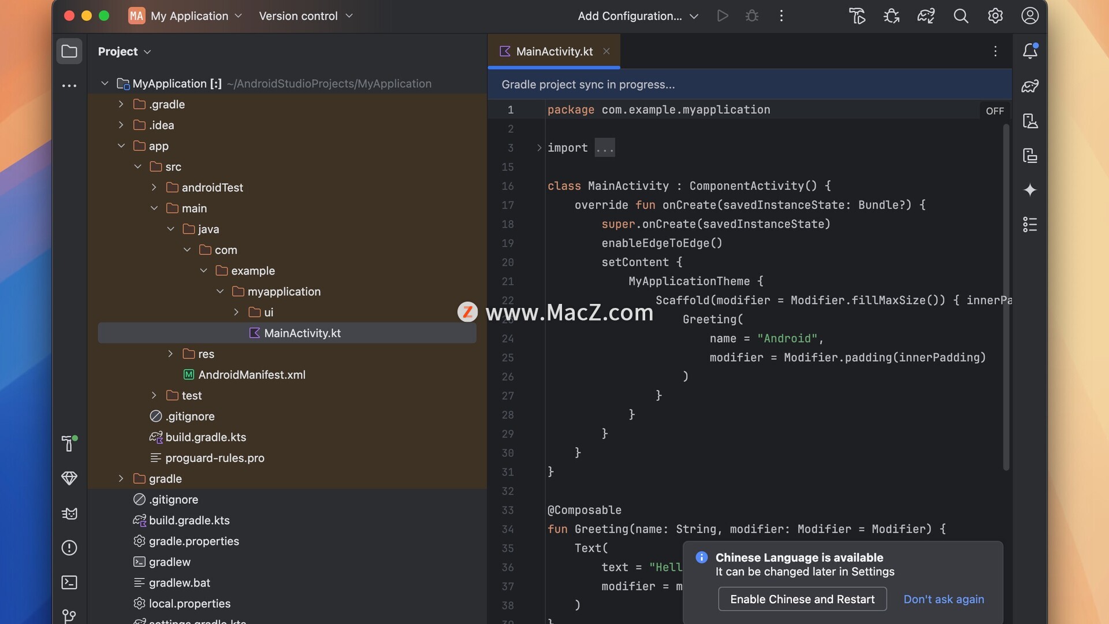Click Sync Project with Gradle Files elephant icon
Image resolution: width=1109 pixels, height=624 pixels.
(x=926, y=16)
